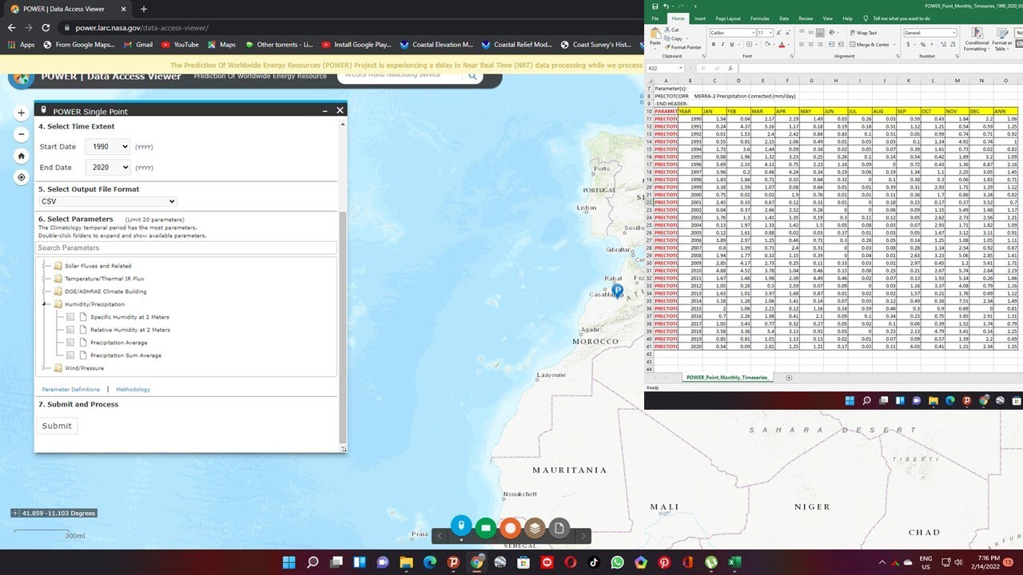Toggle Underline in Excel ribbon
1023x575 pixels.
point(731,45)
